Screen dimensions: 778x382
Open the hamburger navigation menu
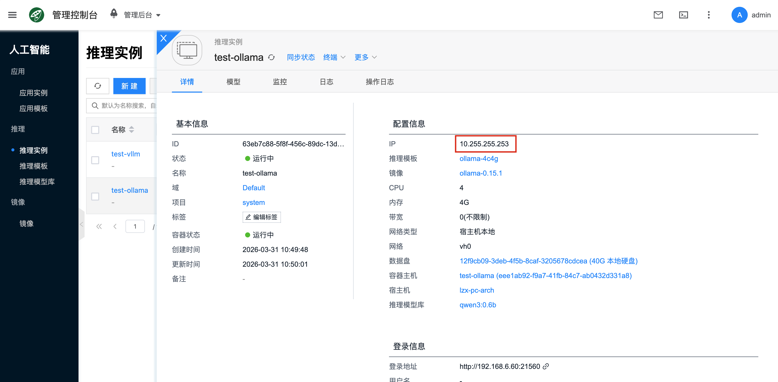point(12,15)
